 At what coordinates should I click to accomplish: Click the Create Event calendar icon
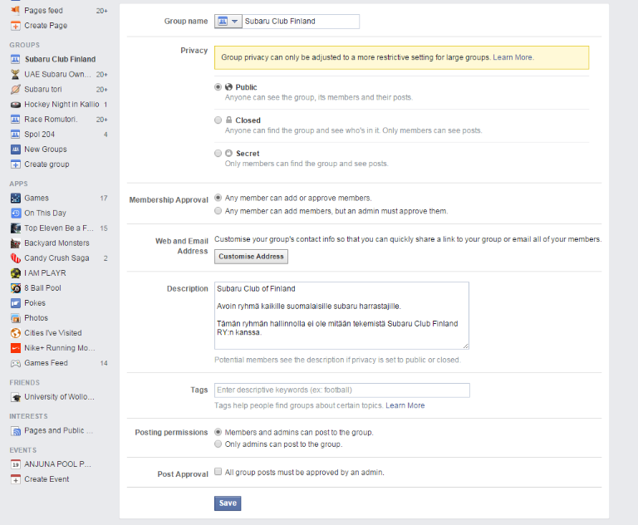point(16,479)
